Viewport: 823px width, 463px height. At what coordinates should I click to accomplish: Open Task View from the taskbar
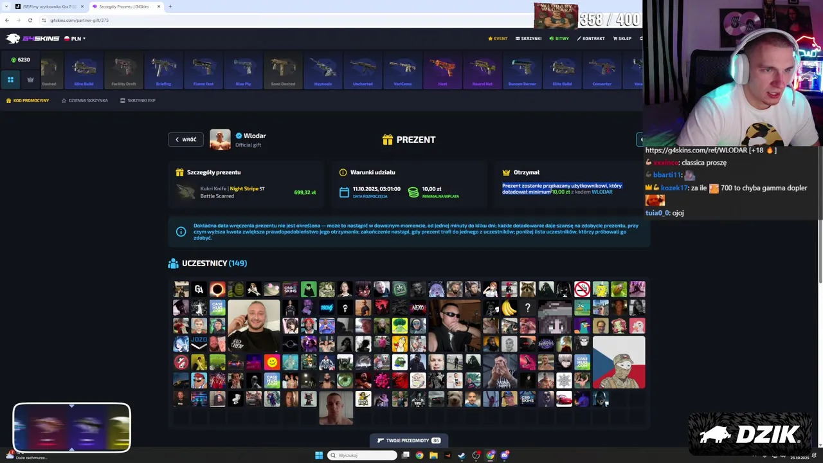tap(406, 455)
